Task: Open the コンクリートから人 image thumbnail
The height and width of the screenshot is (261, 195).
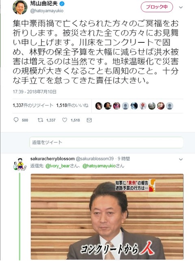Action: [x=107, y=217]
